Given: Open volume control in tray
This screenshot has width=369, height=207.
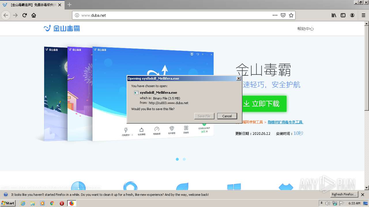Looking at the screenshot, I should [328, 203].
